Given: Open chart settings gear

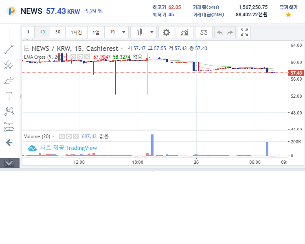Looking at the screenshot, I should coord(166,32).
